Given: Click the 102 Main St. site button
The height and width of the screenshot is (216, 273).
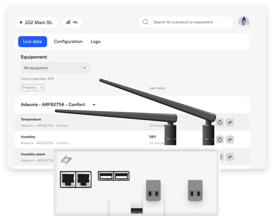Looking at the screenshot, I should coord(36,22).
